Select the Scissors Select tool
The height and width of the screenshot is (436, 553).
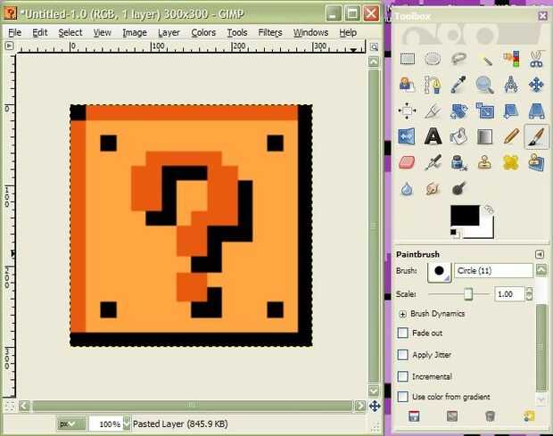[x=536, y=59]
